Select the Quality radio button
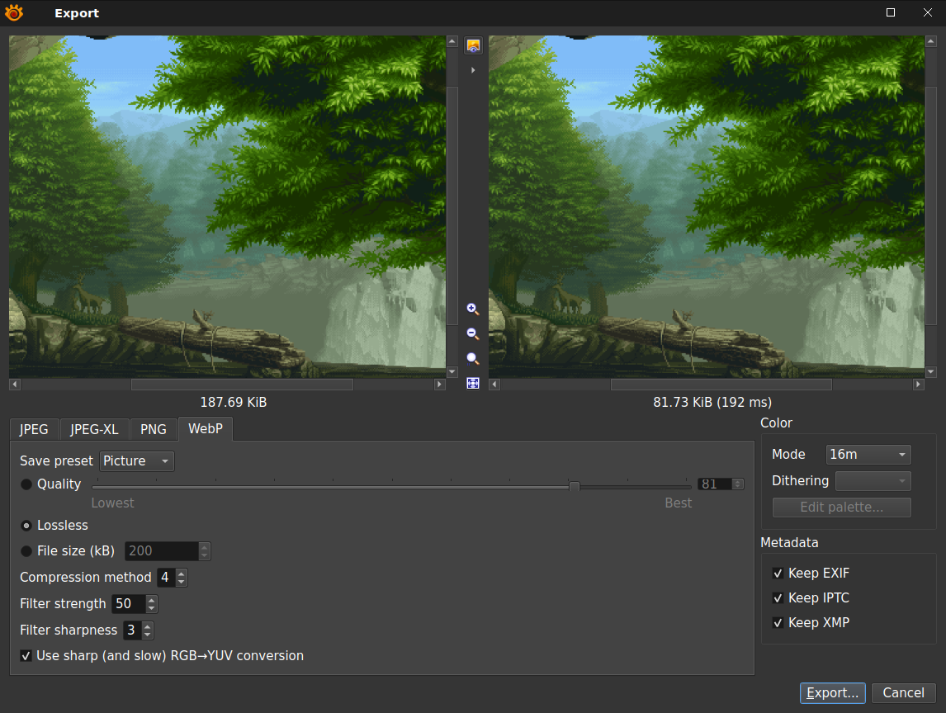The height and width of the screenshot is (713, 946). click(x=26, y=484)
